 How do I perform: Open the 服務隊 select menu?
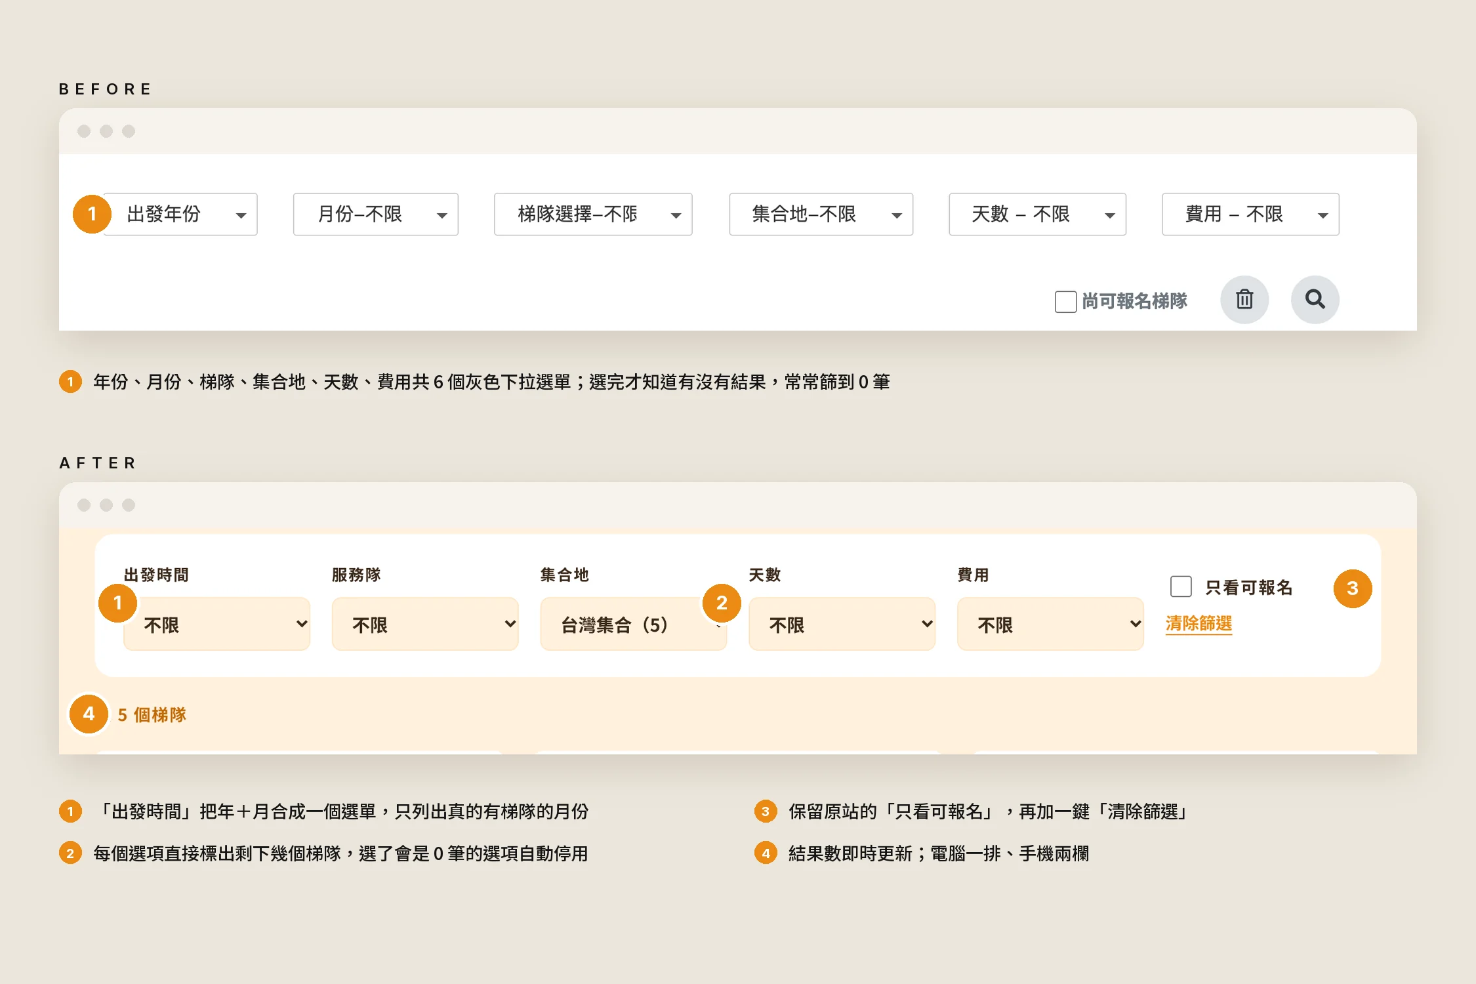[x=425, y=624]
